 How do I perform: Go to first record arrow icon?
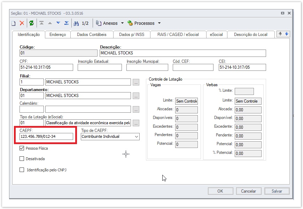point(41,23)
